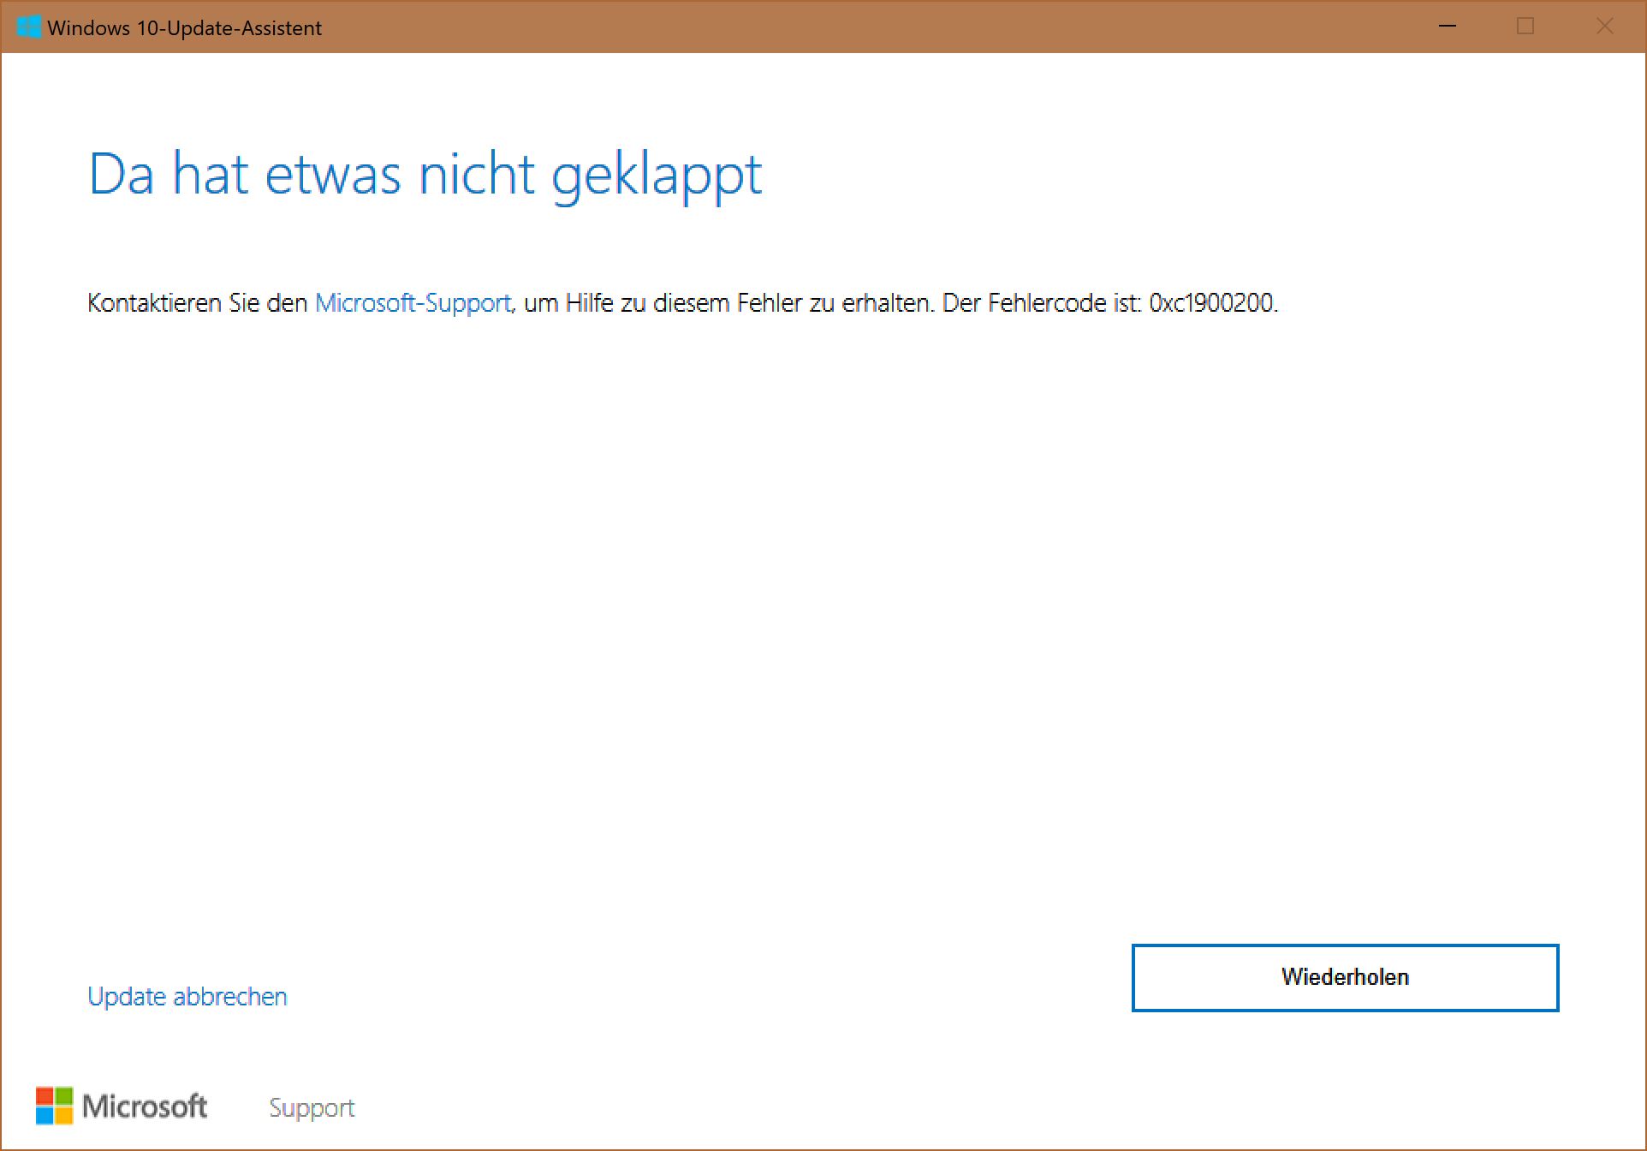Click the Microsoft wordmark in the footer
The height and width of the screenshot is (1151, 1647).
coord(145,1106)
